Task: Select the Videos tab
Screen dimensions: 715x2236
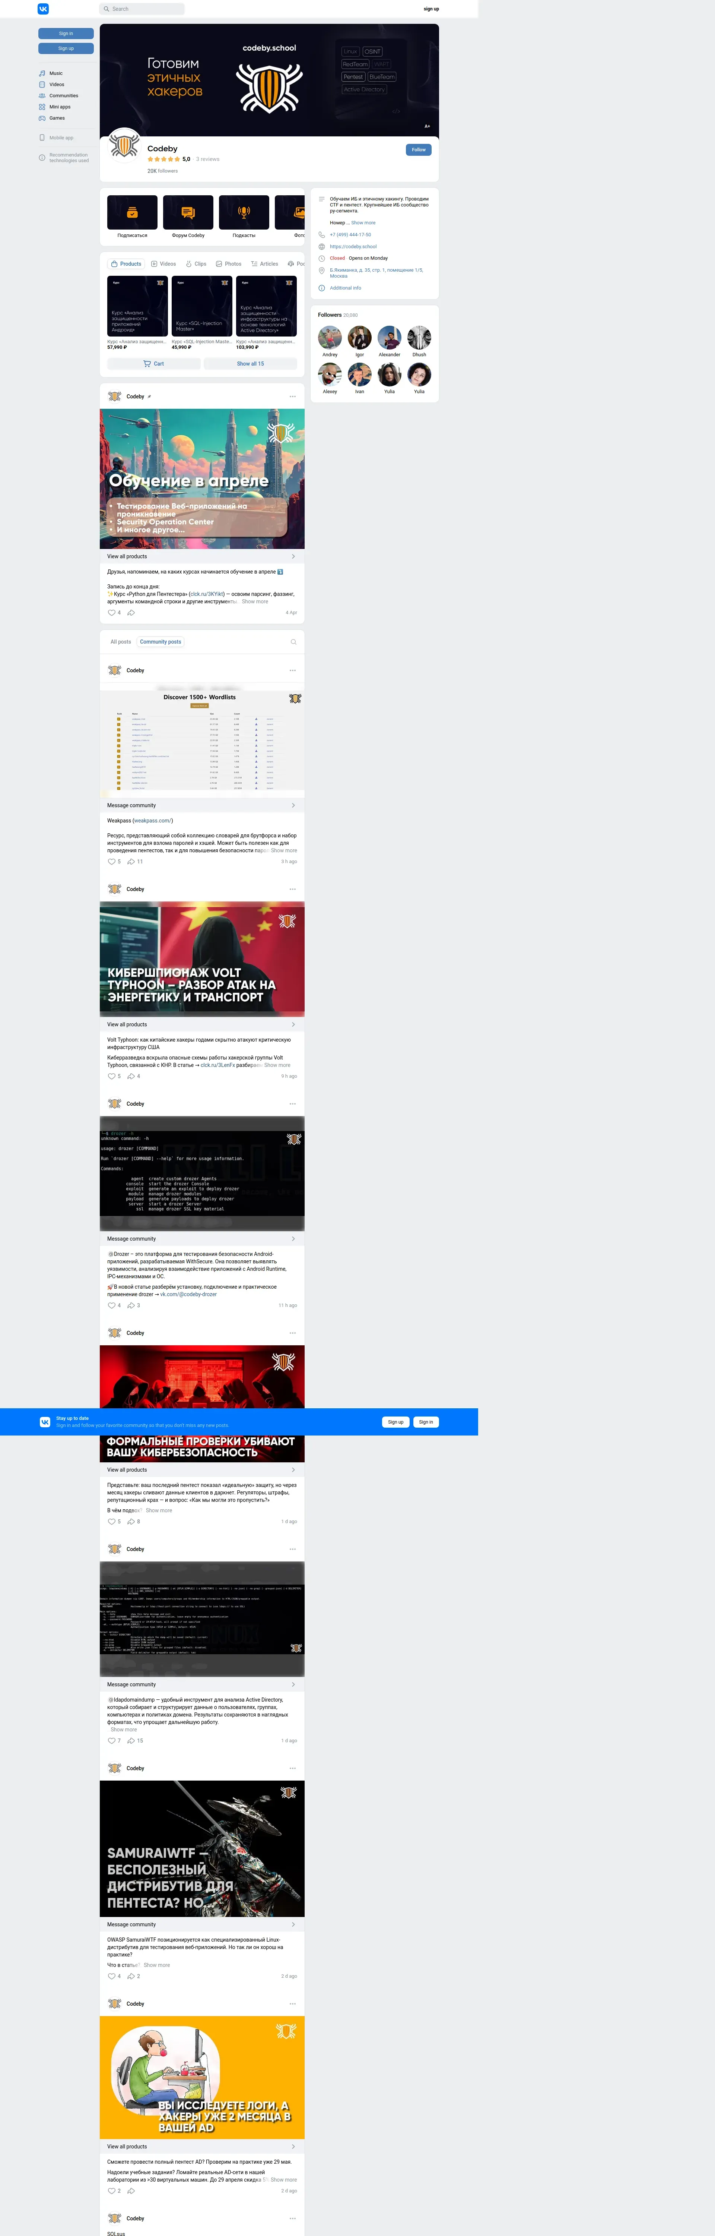Action: pos(163,264)
